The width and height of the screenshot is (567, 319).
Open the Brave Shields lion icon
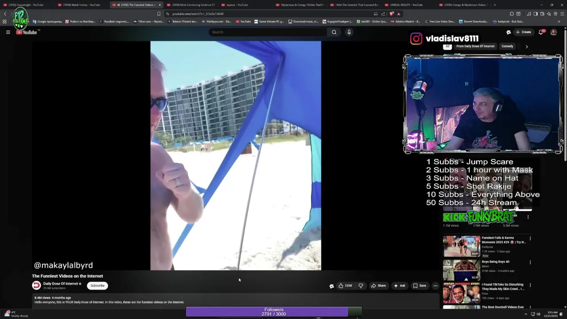tap(392, 14)
